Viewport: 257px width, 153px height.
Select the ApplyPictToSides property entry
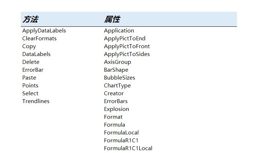127,54
